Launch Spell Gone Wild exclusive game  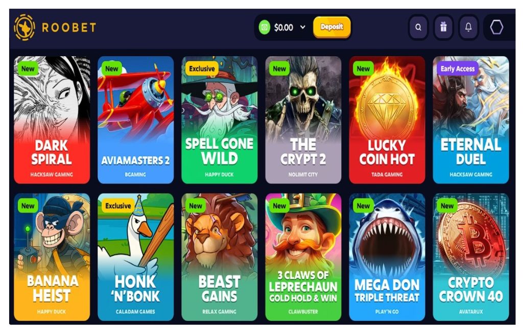[219, 120]
